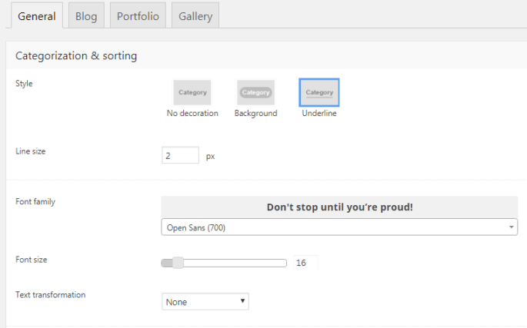
Task: Click the Font size value field showing 16
Action: point(305,263)
